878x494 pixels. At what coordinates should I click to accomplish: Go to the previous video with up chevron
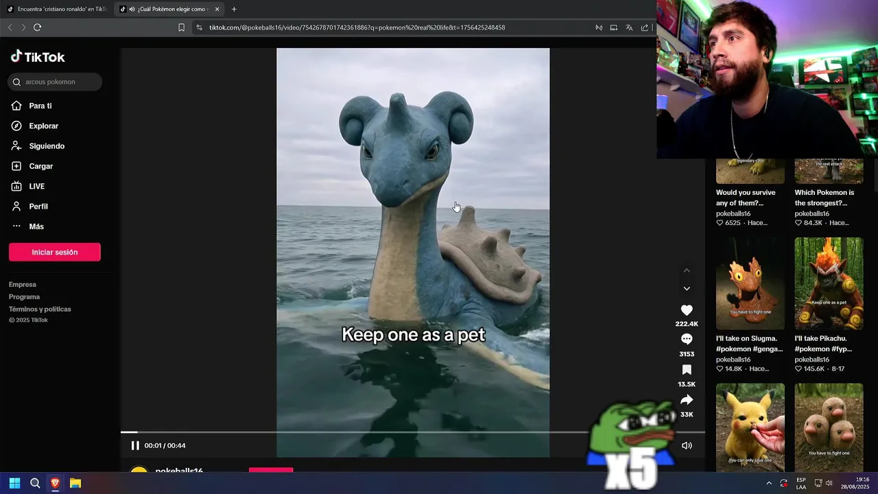pyautogui.click(x=687, y=270)
